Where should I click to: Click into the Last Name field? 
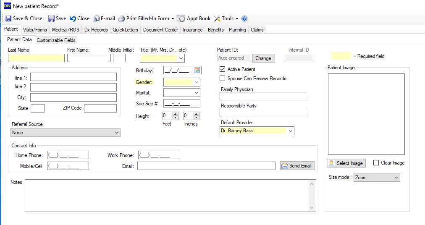coord(36,58)
